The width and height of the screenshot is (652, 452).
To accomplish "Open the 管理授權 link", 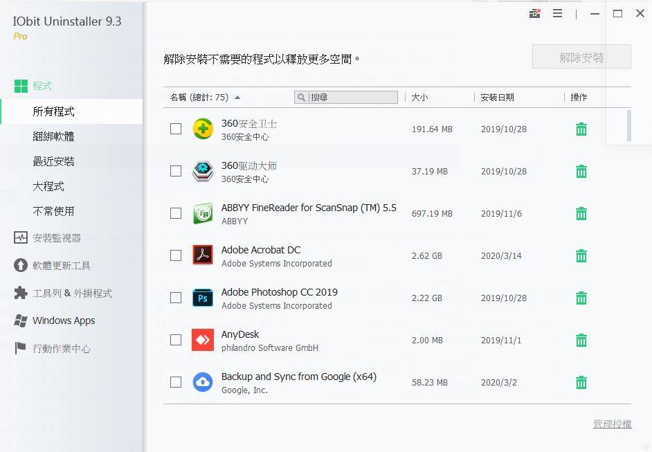I will point(612,424).
